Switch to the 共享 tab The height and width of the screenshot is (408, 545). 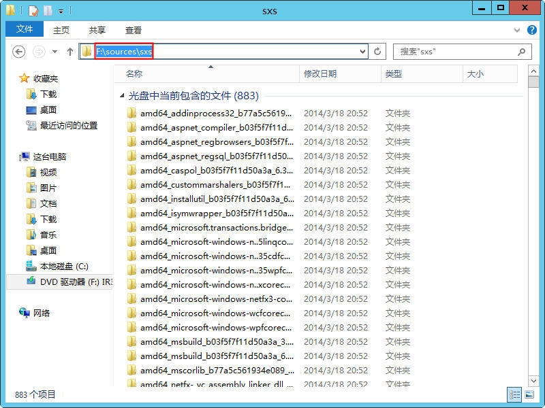click(x=97, y=30)
